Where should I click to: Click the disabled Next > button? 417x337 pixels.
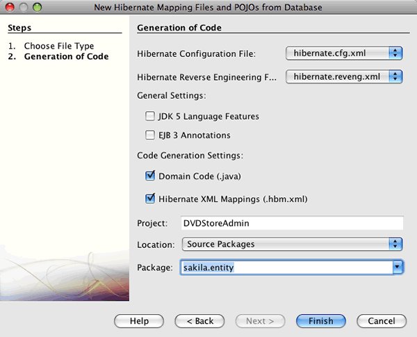(x=260, y=321)
